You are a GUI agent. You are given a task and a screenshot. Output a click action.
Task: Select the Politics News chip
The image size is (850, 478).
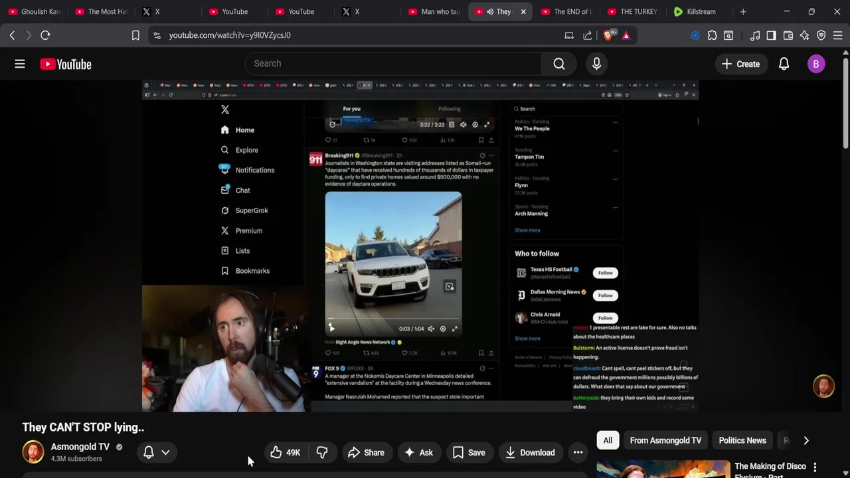[x=742, y=440]
